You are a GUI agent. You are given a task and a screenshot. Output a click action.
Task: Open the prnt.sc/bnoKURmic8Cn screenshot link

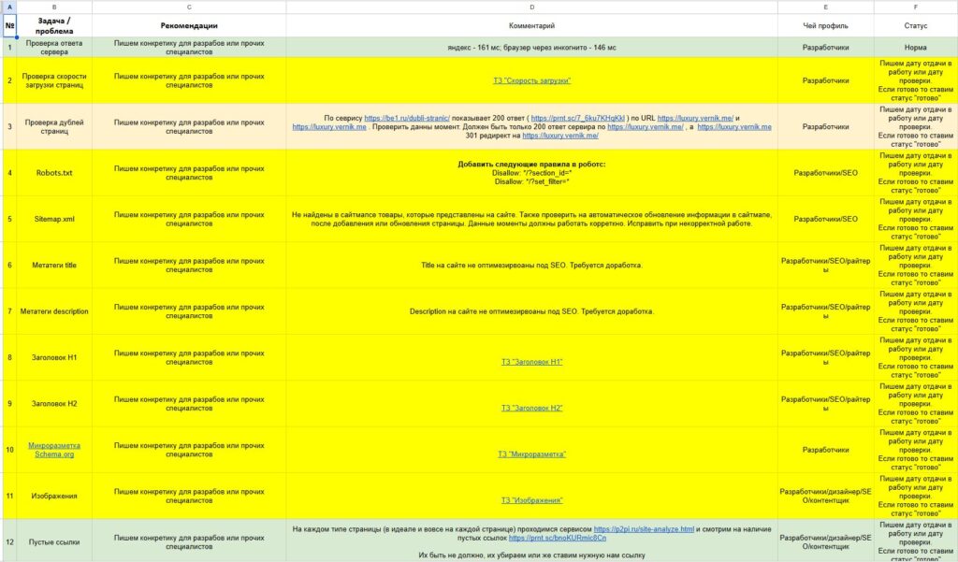558,538
